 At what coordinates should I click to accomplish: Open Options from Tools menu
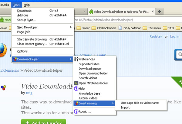(43, 51)
